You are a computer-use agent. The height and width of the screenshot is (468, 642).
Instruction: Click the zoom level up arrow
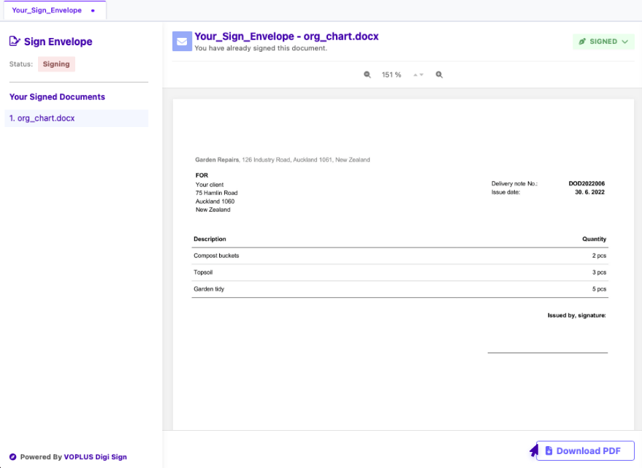pos(415,74)
